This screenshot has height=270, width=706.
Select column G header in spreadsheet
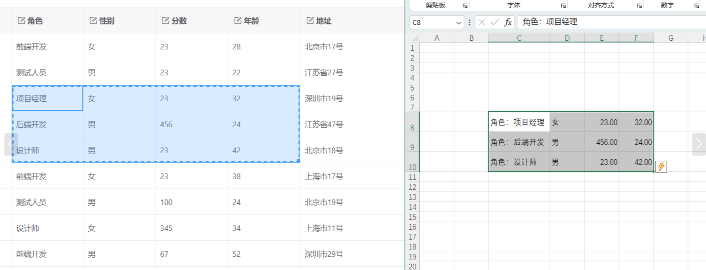(x=671, y=38)
